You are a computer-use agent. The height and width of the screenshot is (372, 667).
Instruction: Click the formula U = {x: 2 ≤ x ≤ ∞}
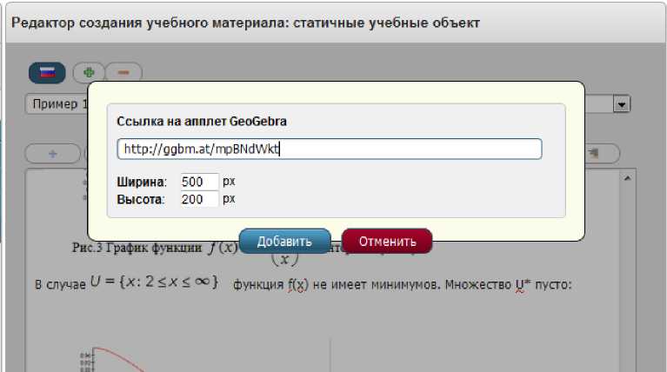click(153, 282)
